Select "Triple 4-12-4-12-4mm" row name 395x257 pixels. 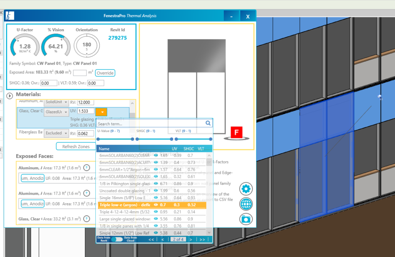pyautogui.click(x=125, y=212)
